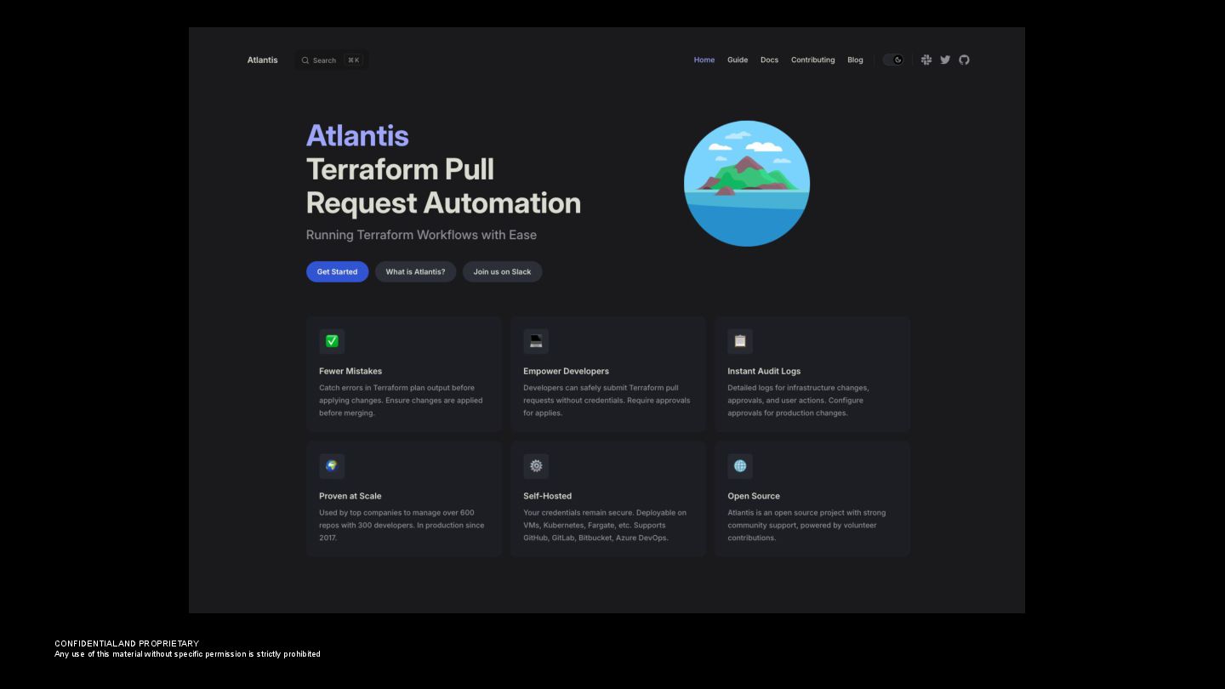Click the gear Self-Hosted icon
Viewport: 1225px width, 689px height.
click(x=536, y=466)
